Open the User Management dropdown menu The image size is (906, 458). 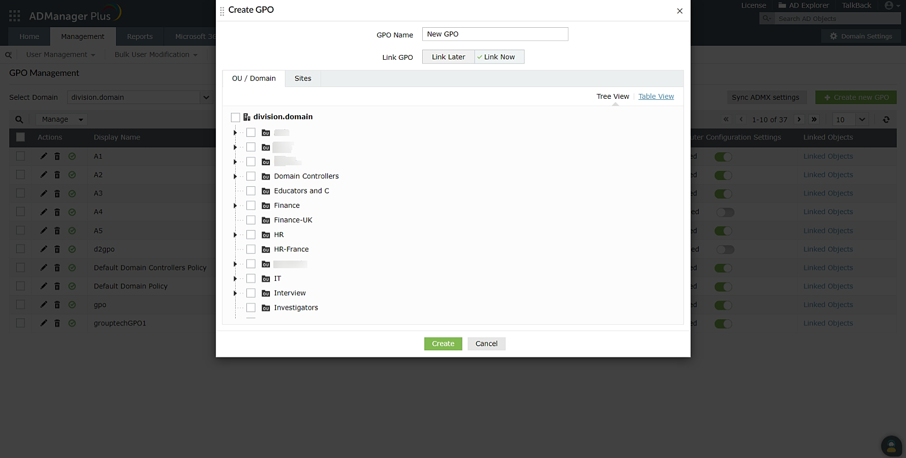pyautogui.click(x=60, y=54)
